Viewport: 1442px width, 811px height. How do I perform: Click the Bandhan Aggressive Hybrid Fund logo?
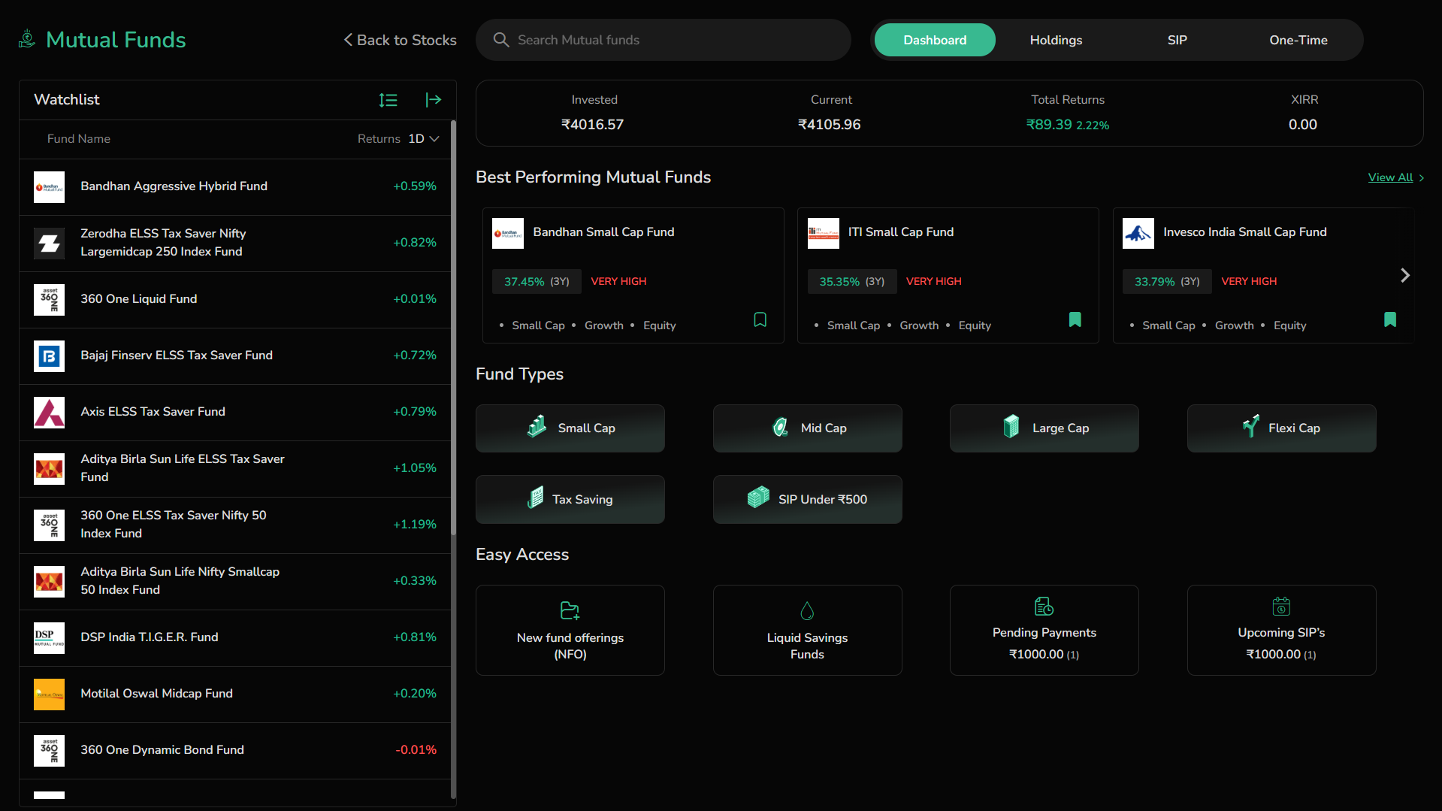[x=50, y=187]
